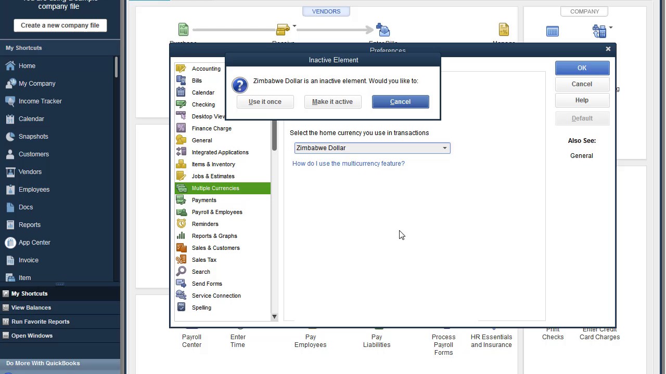Click the General preferences icon
This screenshot has height=374, width=666.
pyautogui.click(x=181, y=140)
